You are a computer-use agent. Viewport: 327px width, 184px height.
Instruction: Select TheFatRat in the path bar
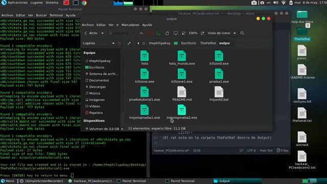(208, 43)
